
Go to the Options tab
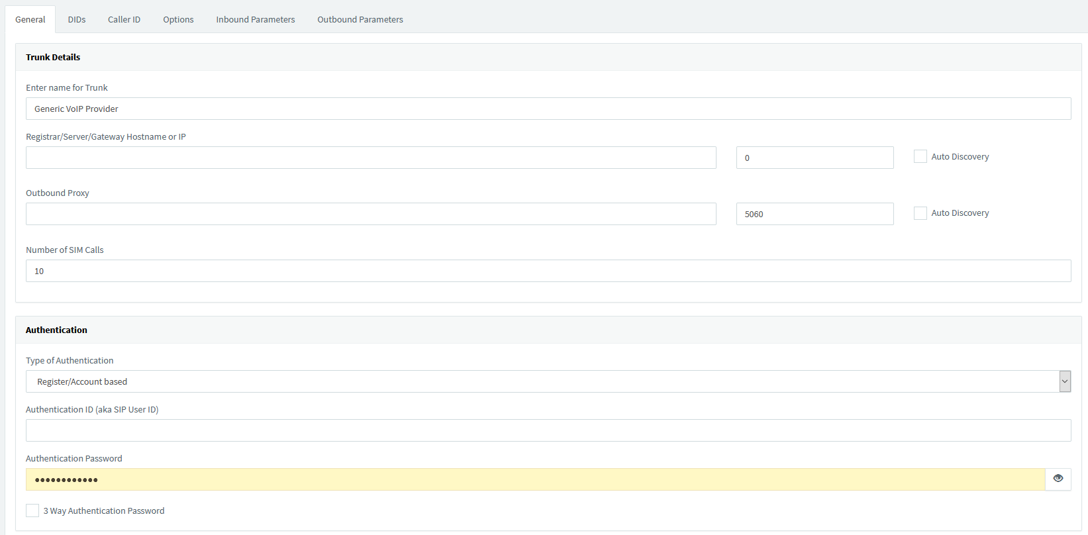[x=178, y=19]
